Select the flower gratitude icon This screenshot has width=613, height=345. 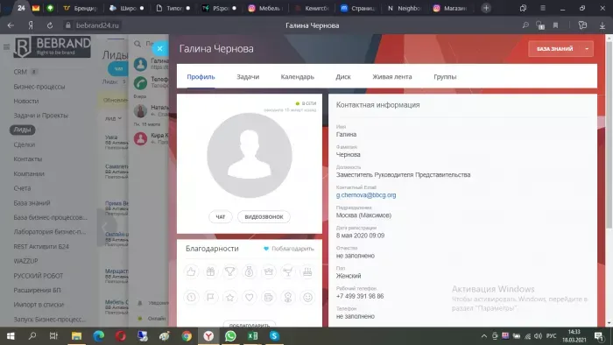(288, 298)
